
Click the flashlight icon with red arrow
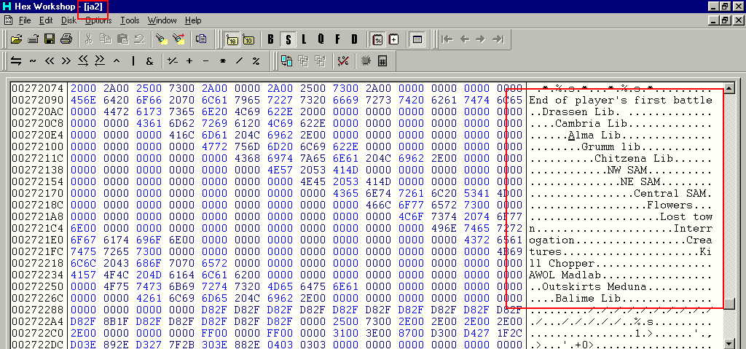click(178, 39)
